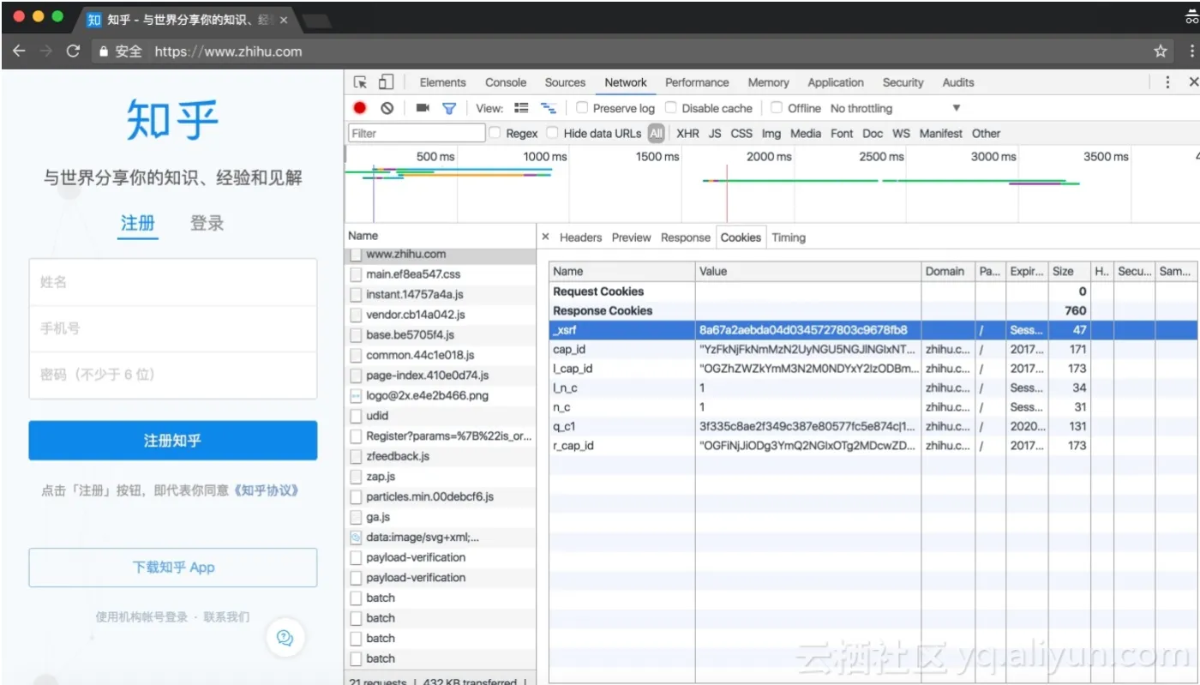Open the Audits panel tab
The height and width of the screenshot is (685, 1200).
coord(958,82)
